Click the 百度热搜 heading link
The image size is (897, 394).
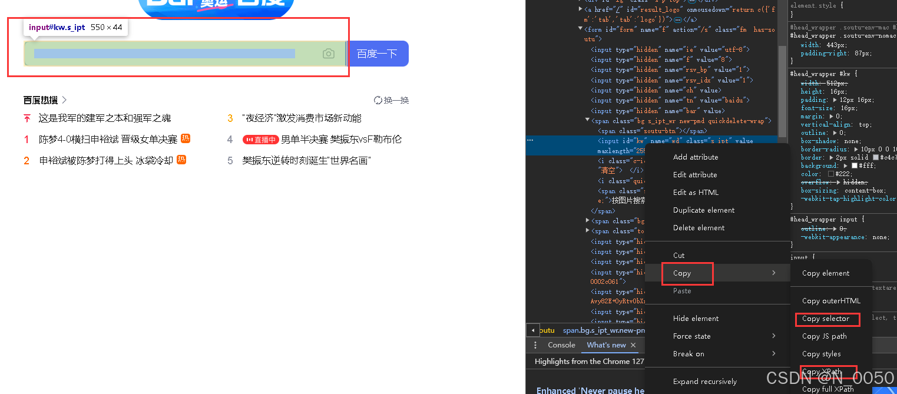tap(41, 100)
